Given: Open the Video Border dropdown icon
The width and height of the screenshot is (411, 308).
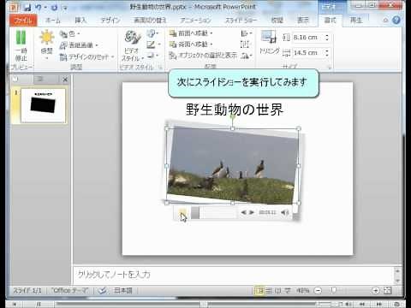Looking at the screenshot, I should [153, 44].
